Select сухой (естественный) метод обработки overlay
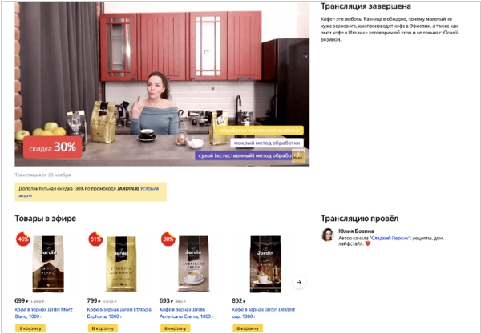Image resolution: width=481 pixels, height=334 pixels. [x=245, y=155]
